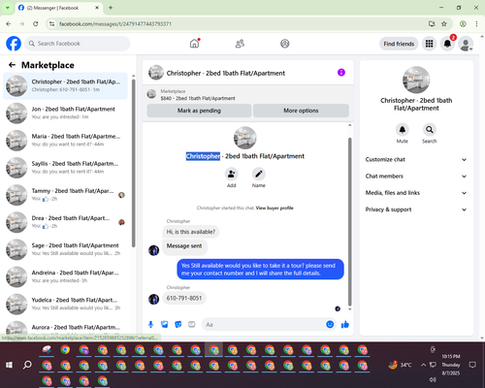Open Tammy conversation in list
The height and width of the screenshot is (388, 485).
[65, 195]
